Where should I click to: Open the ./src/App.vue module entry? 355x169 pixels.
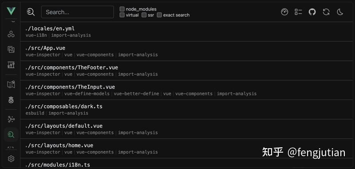pyautogui.click(x=187, y=51)
